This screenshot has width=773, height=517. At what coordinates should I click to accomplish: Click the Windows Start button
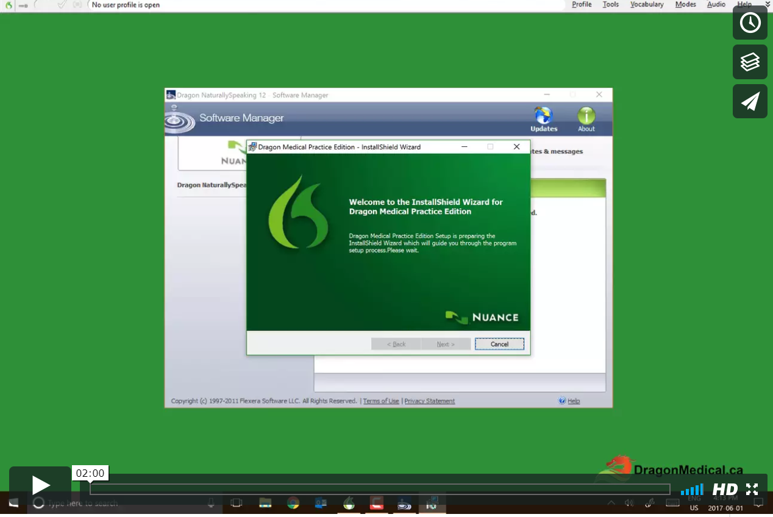click(13, 504)
